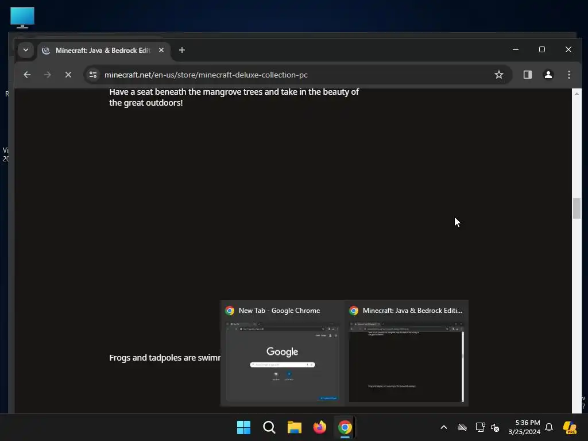Click the muted volume tray icon

[496, 427]
